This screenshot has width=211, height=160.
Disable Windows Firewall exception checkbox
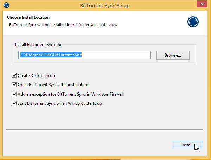click(x=14, y=94)
